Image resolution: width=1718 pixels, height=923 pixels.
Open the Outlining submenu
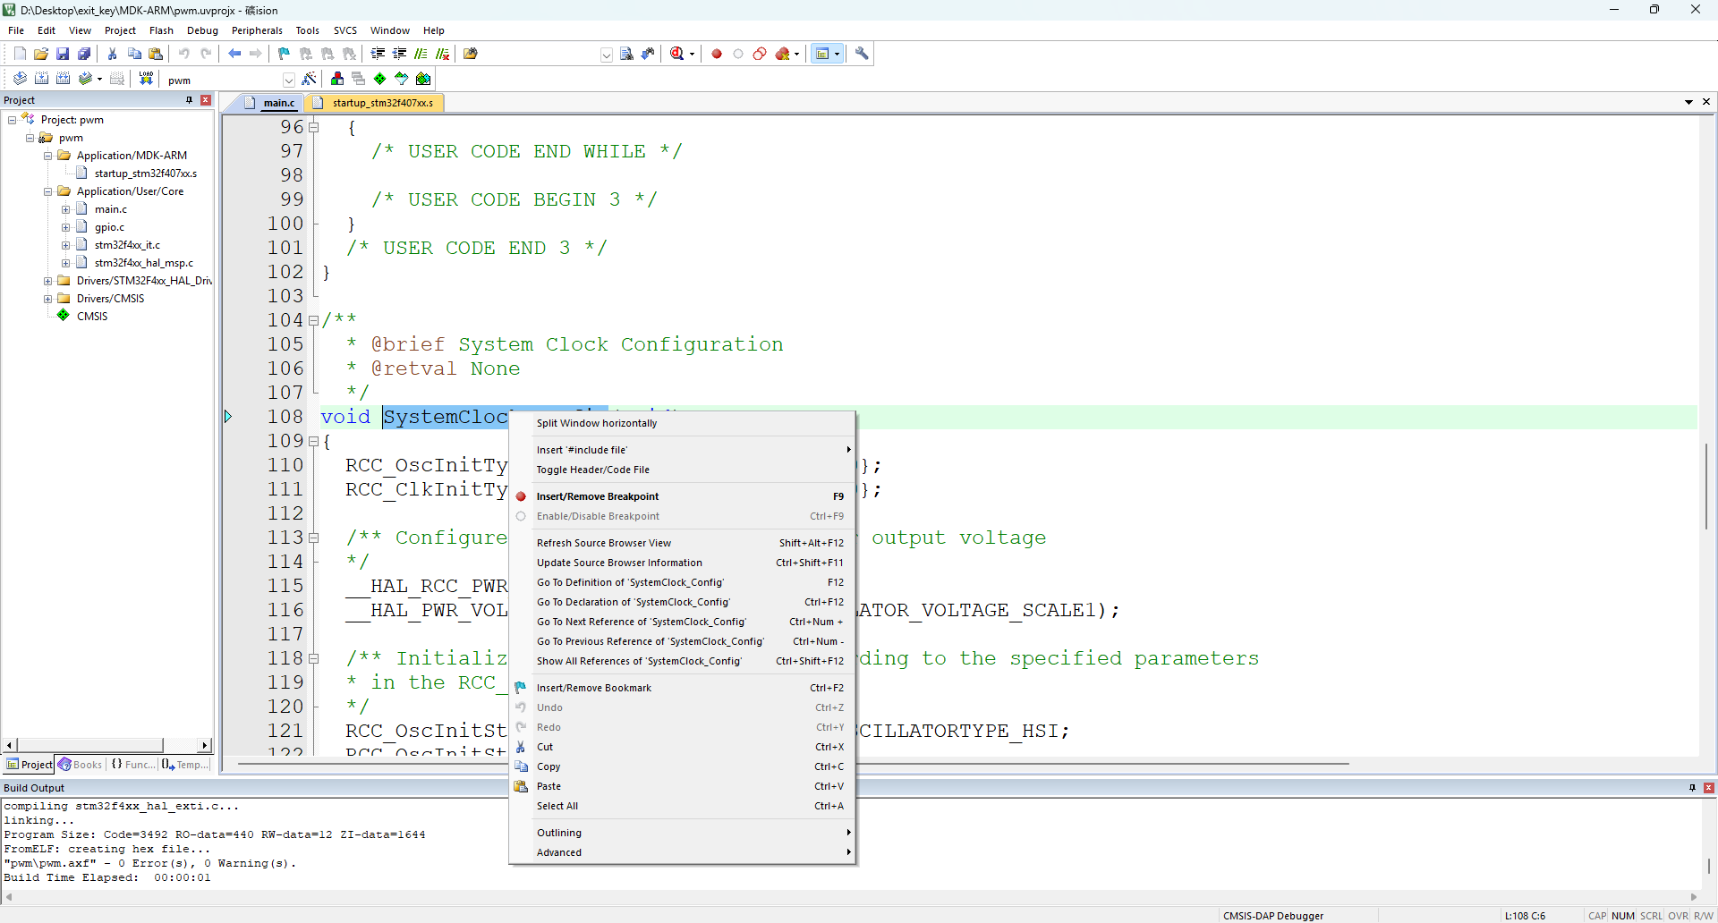[682, 833]
